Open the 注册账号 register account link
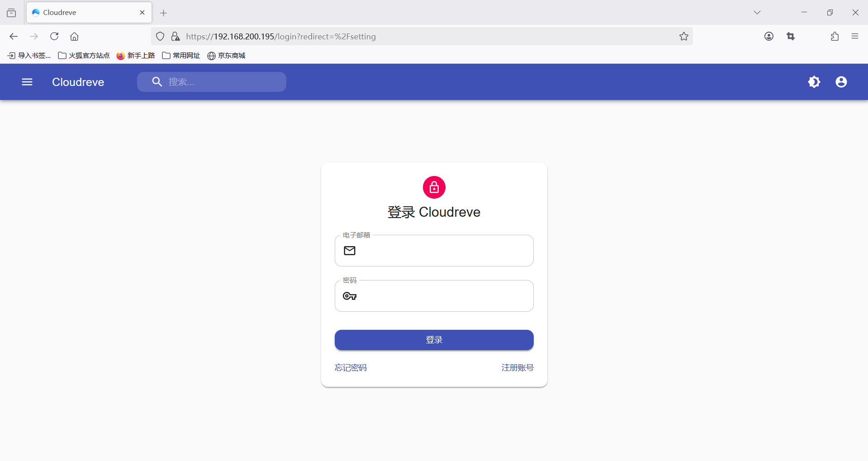The height and width of the screenshot is (461, 868). pyautogui.click(x=517, y=367)
